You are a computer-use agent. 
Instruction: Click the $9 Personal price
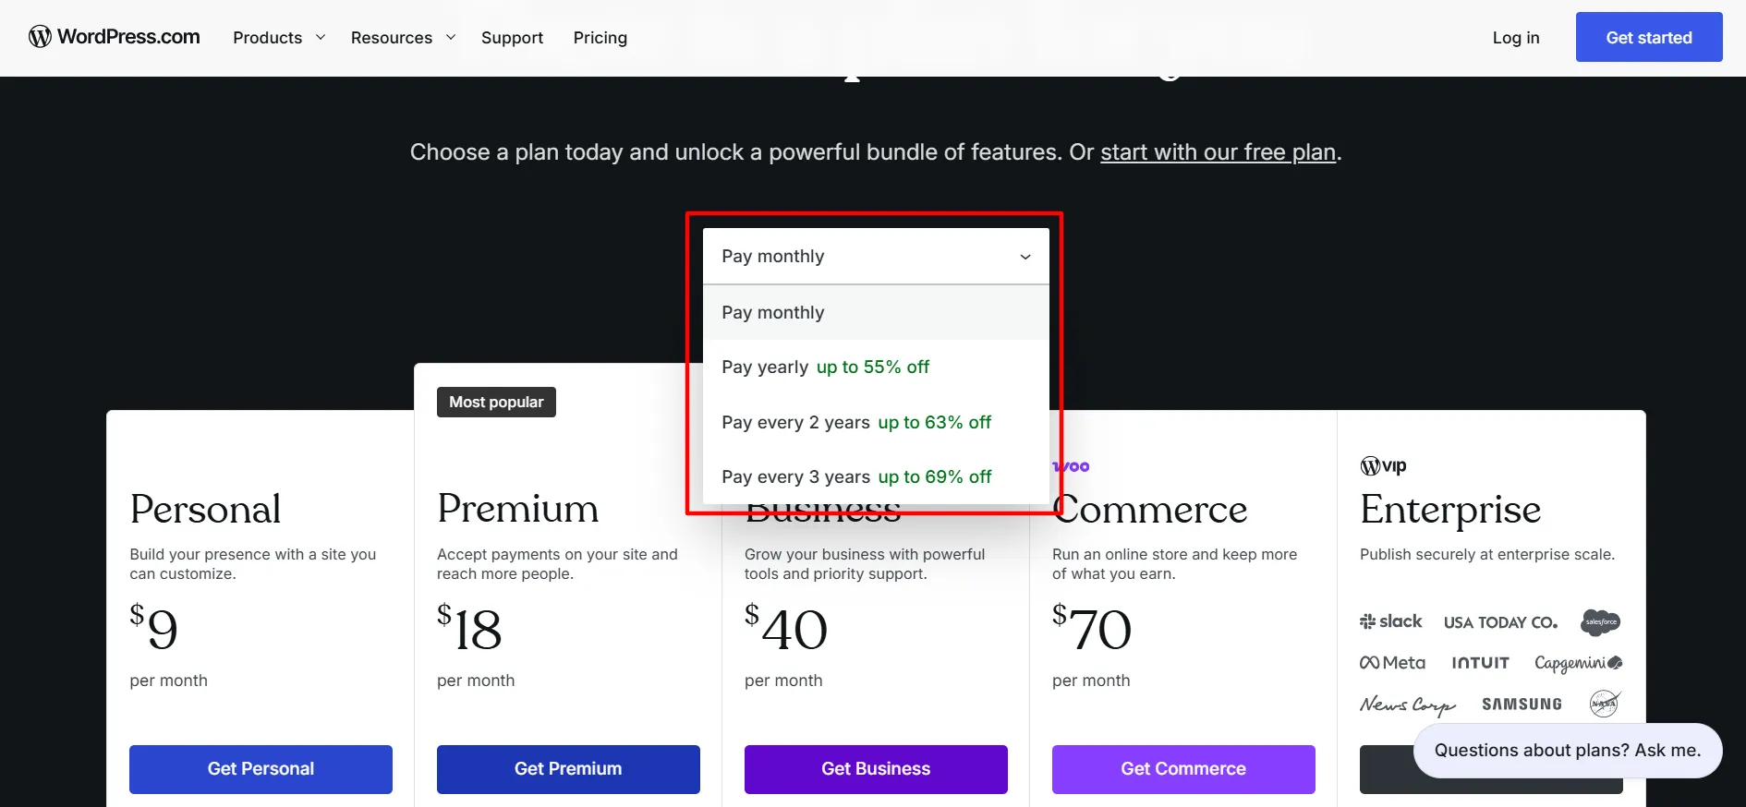pyautogui.click(x=153, y=628)
